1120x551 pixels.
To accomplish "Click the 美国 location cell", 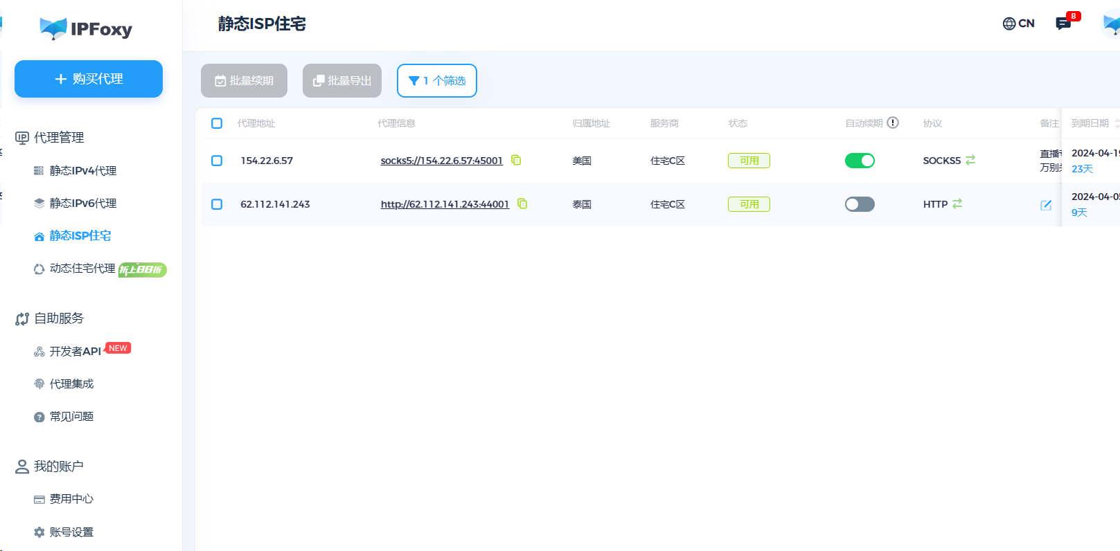I will (582, 161).
